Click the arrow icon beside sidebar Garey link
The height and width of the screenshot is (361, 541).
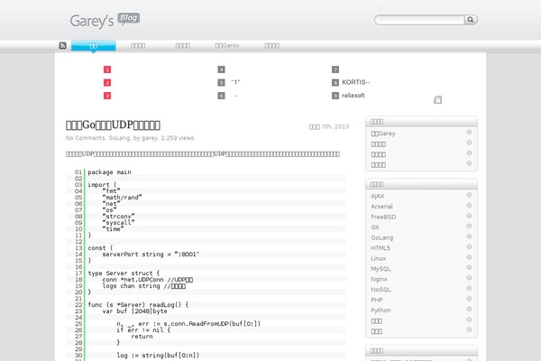(469, 133)
